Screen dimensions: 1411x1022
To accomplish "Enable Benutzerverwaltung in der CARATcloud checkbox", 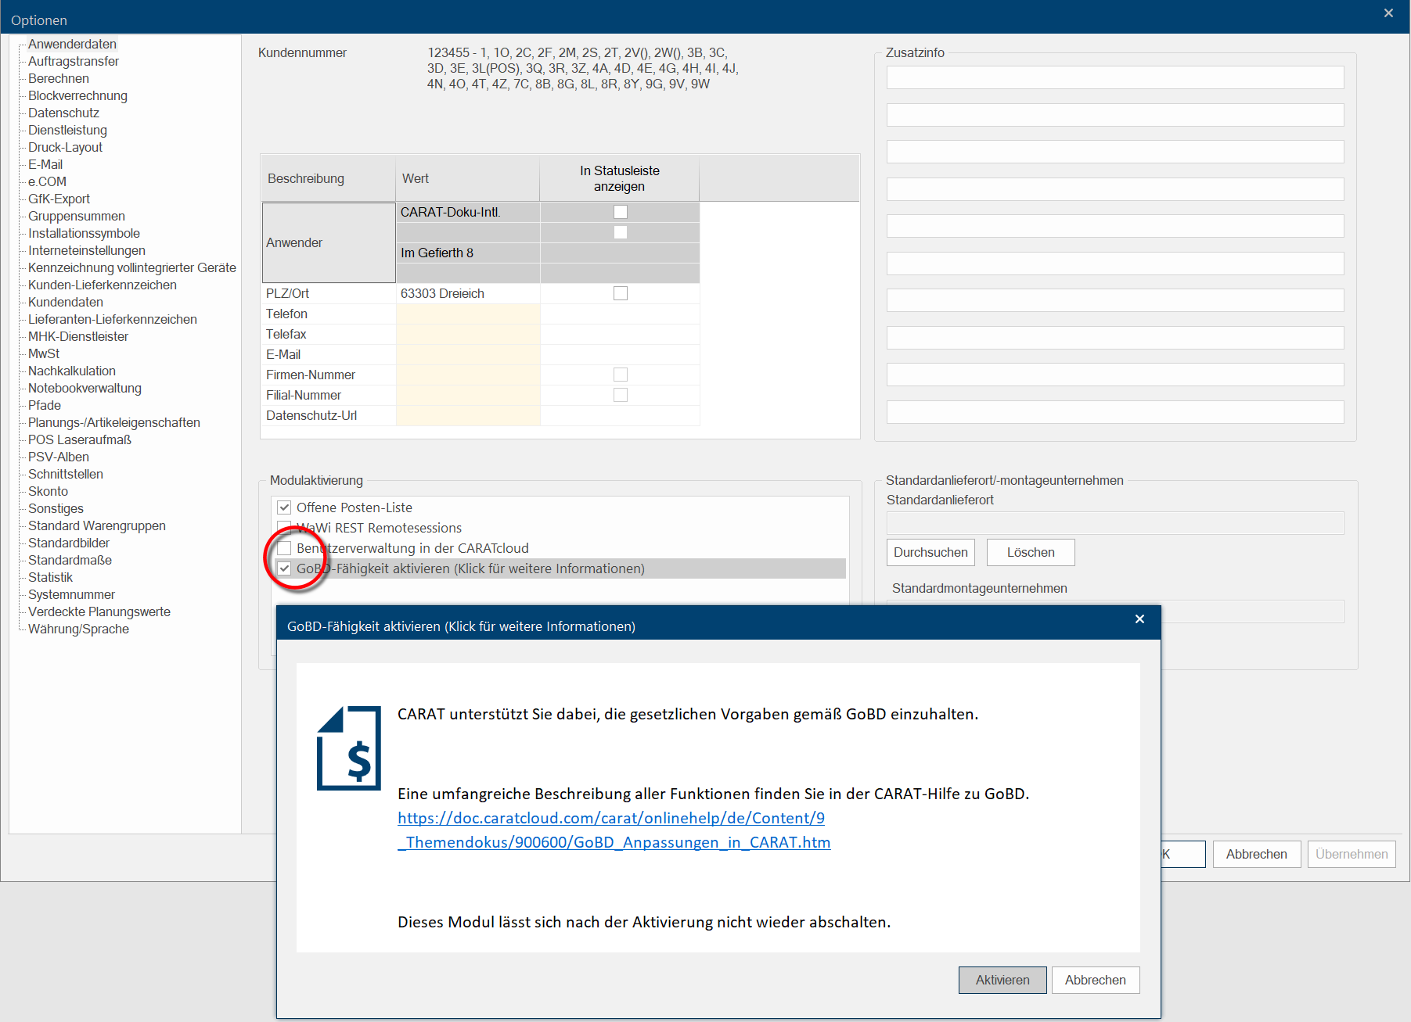I will tap(284, 548).
